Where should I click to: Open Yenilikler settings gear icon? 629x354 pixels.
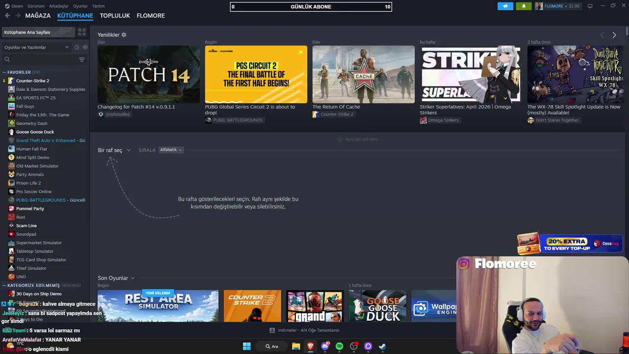click(x=124, y=35)
